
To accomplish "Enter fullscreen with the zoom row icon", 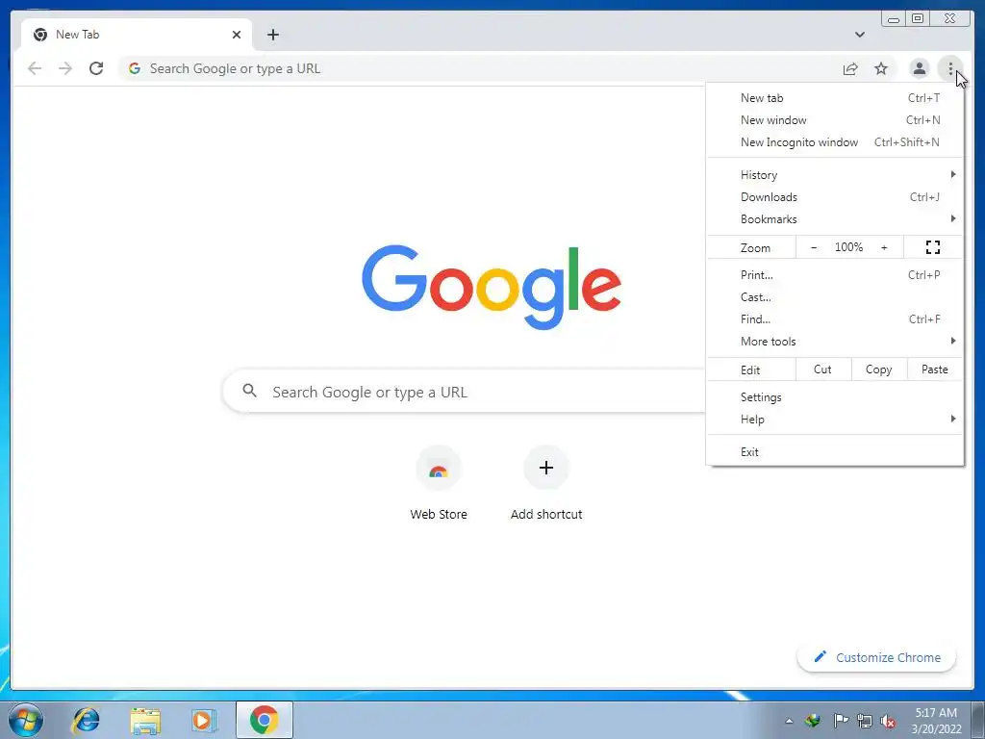I will [x=933, y=247].
